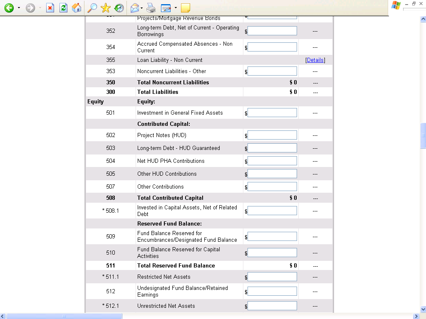426x319 pixels.
Task: Click the Investment in General Fixed Assets field
Action: [x=272, y=113]
